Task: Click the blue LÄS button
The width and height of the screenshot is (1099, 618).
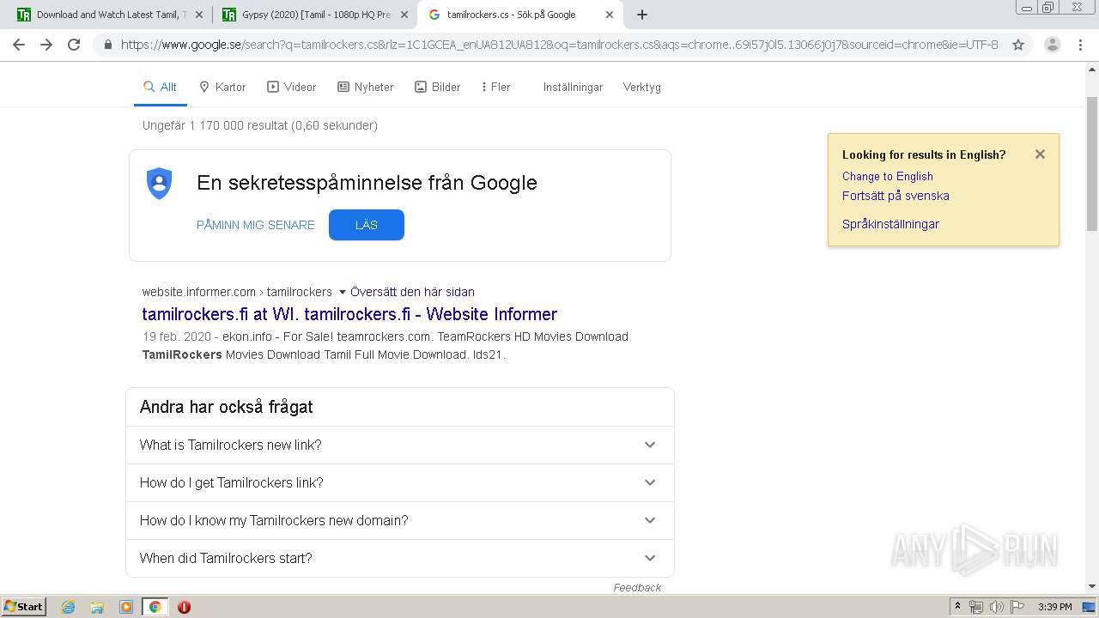Action: click(367, 225)
